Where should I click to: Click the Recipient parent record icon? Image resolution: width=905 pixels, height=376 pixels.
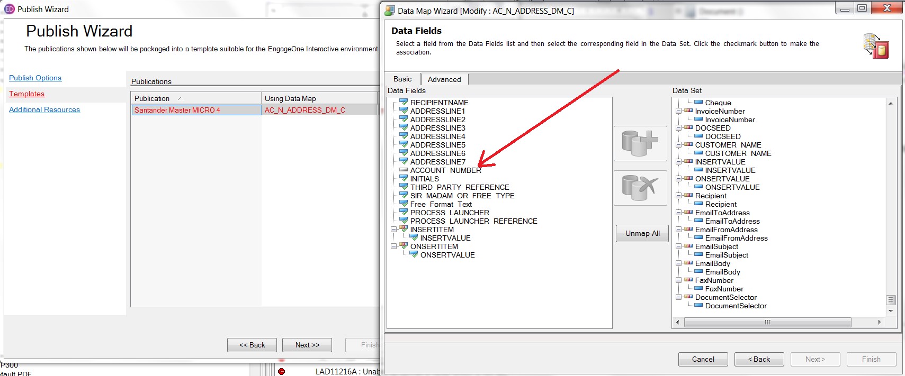(688, 196)
